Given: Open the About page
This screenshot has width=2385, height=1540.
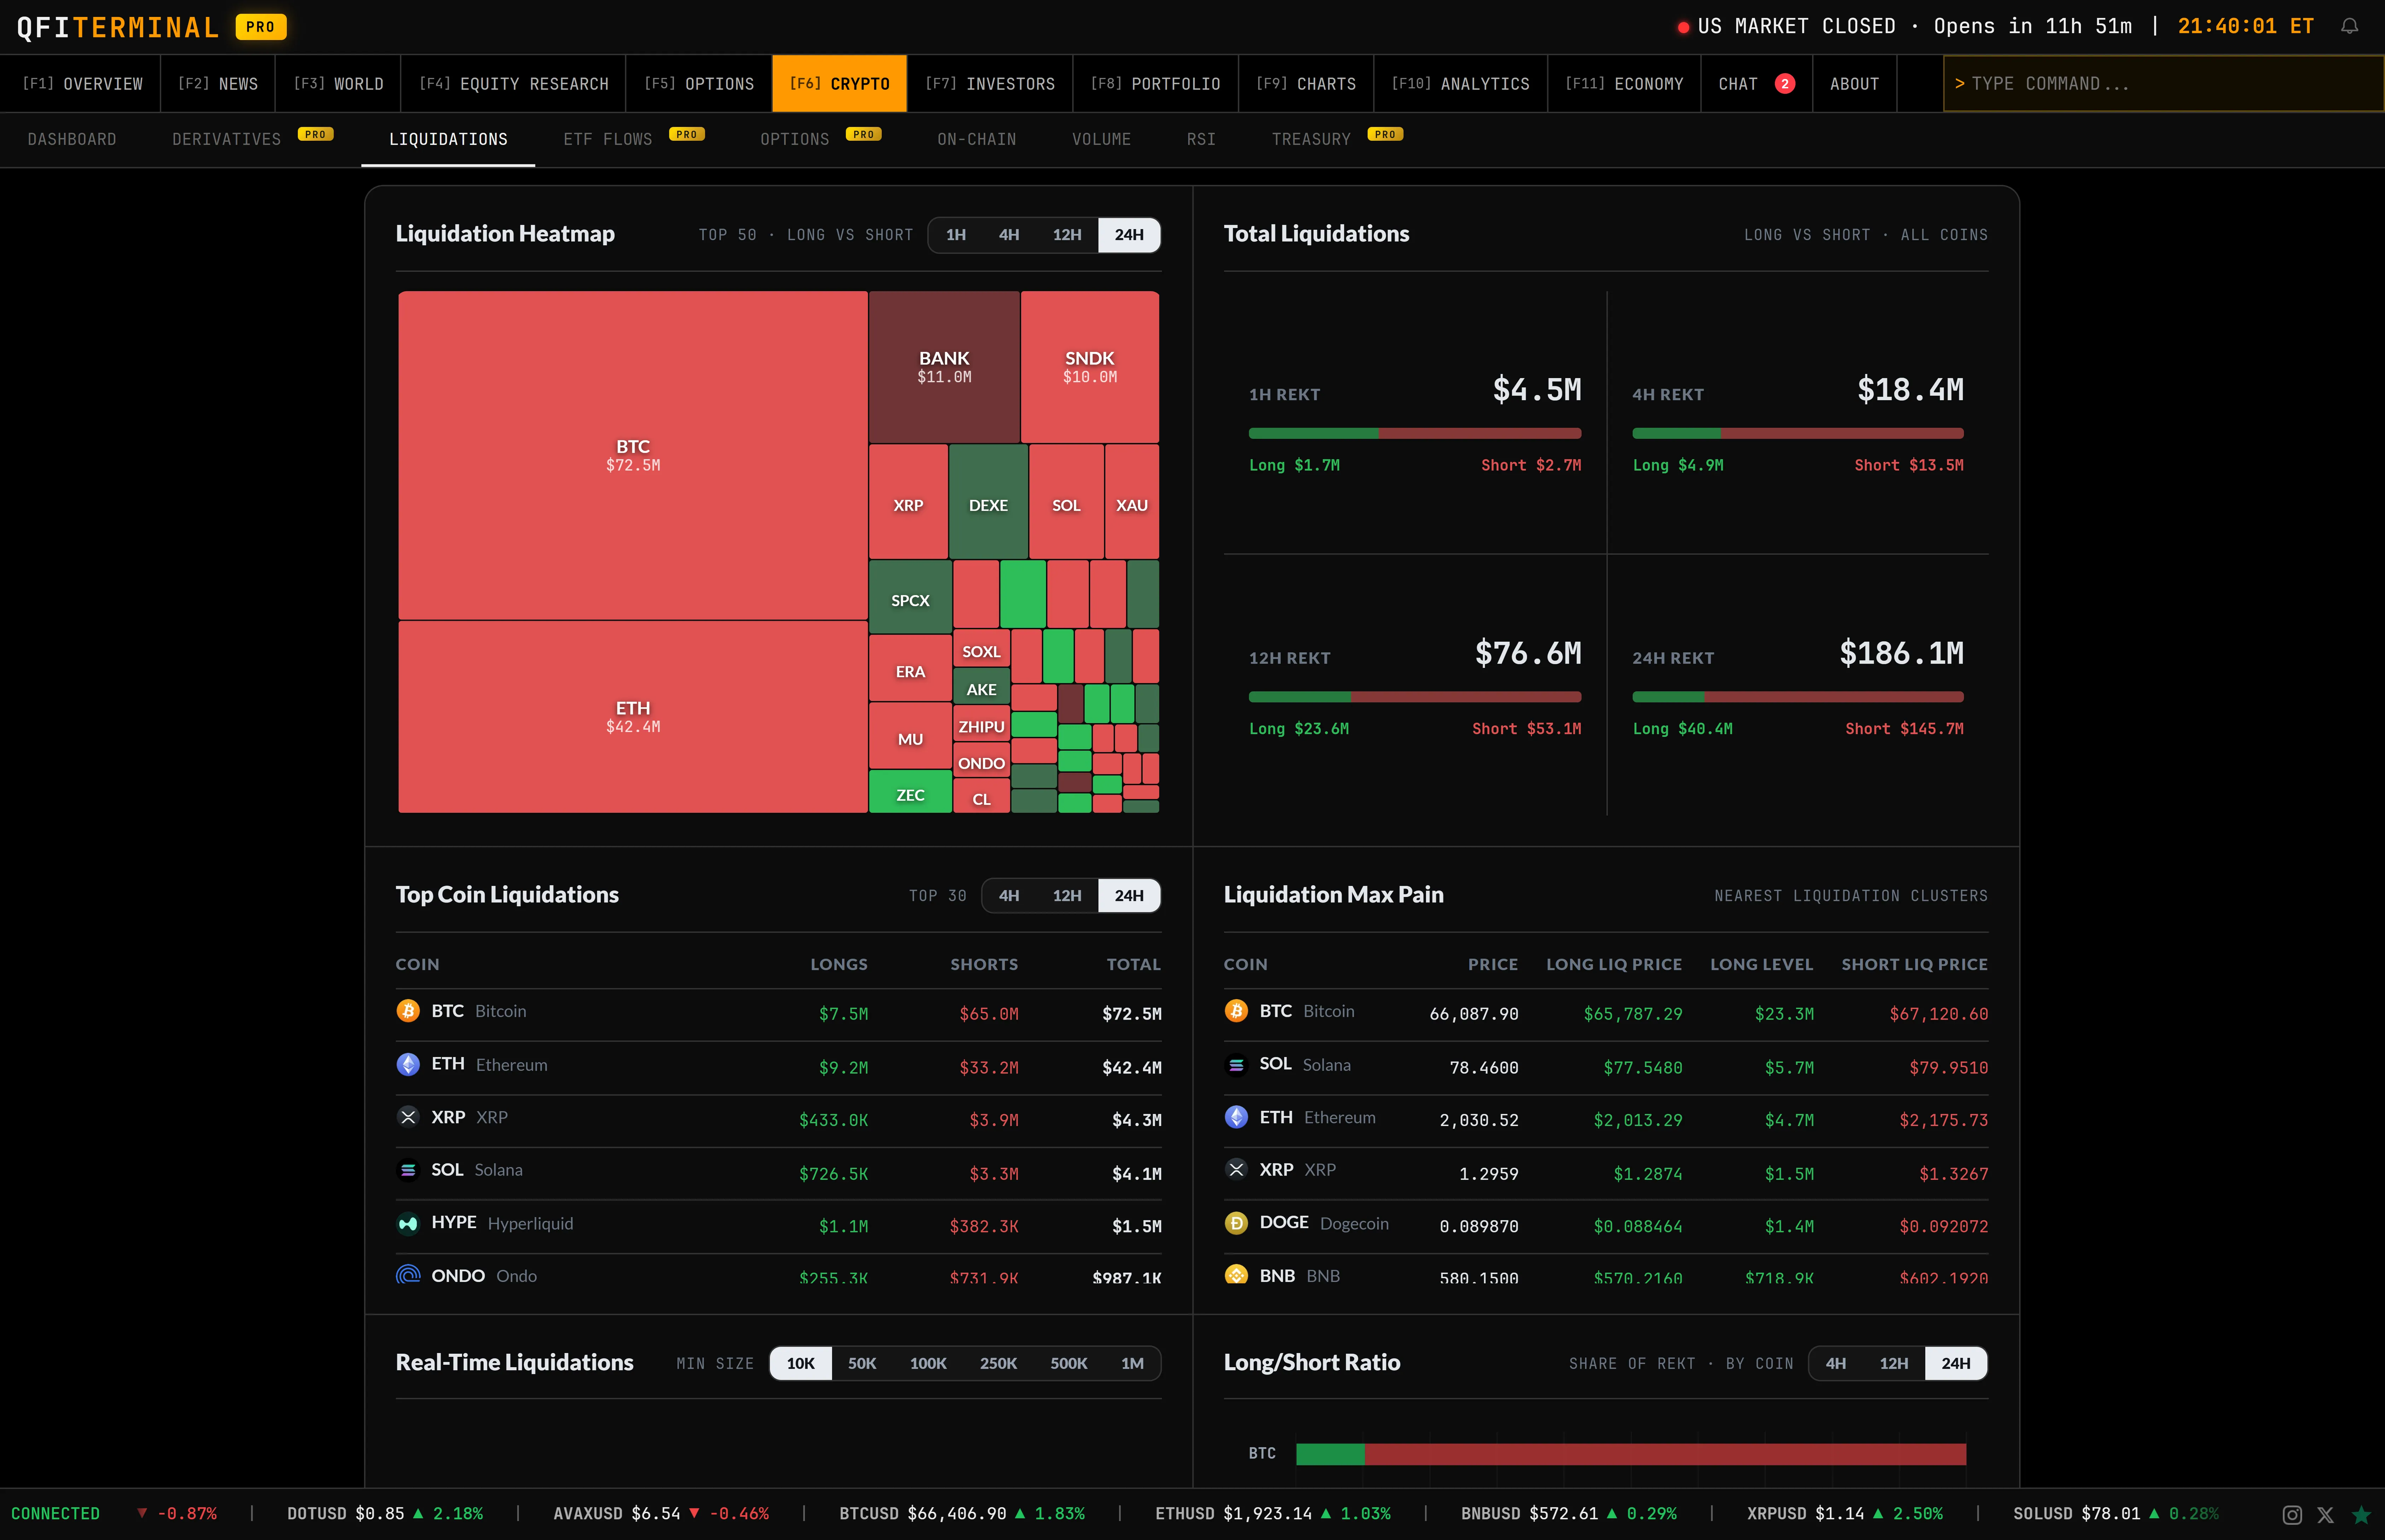Looking at the screenshot, I should [1854, 84].
